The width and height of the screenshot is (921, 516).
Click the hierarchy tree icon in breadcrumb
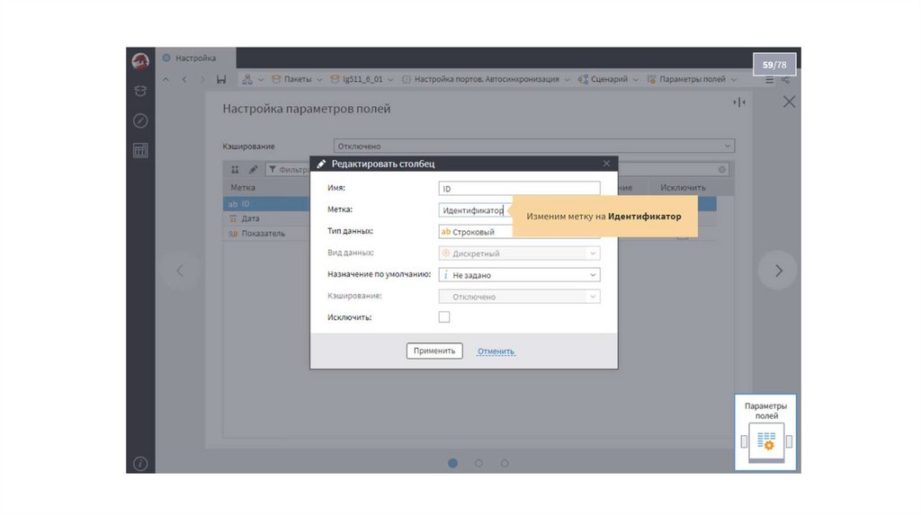pyautogui.click(x=247, y=79)
